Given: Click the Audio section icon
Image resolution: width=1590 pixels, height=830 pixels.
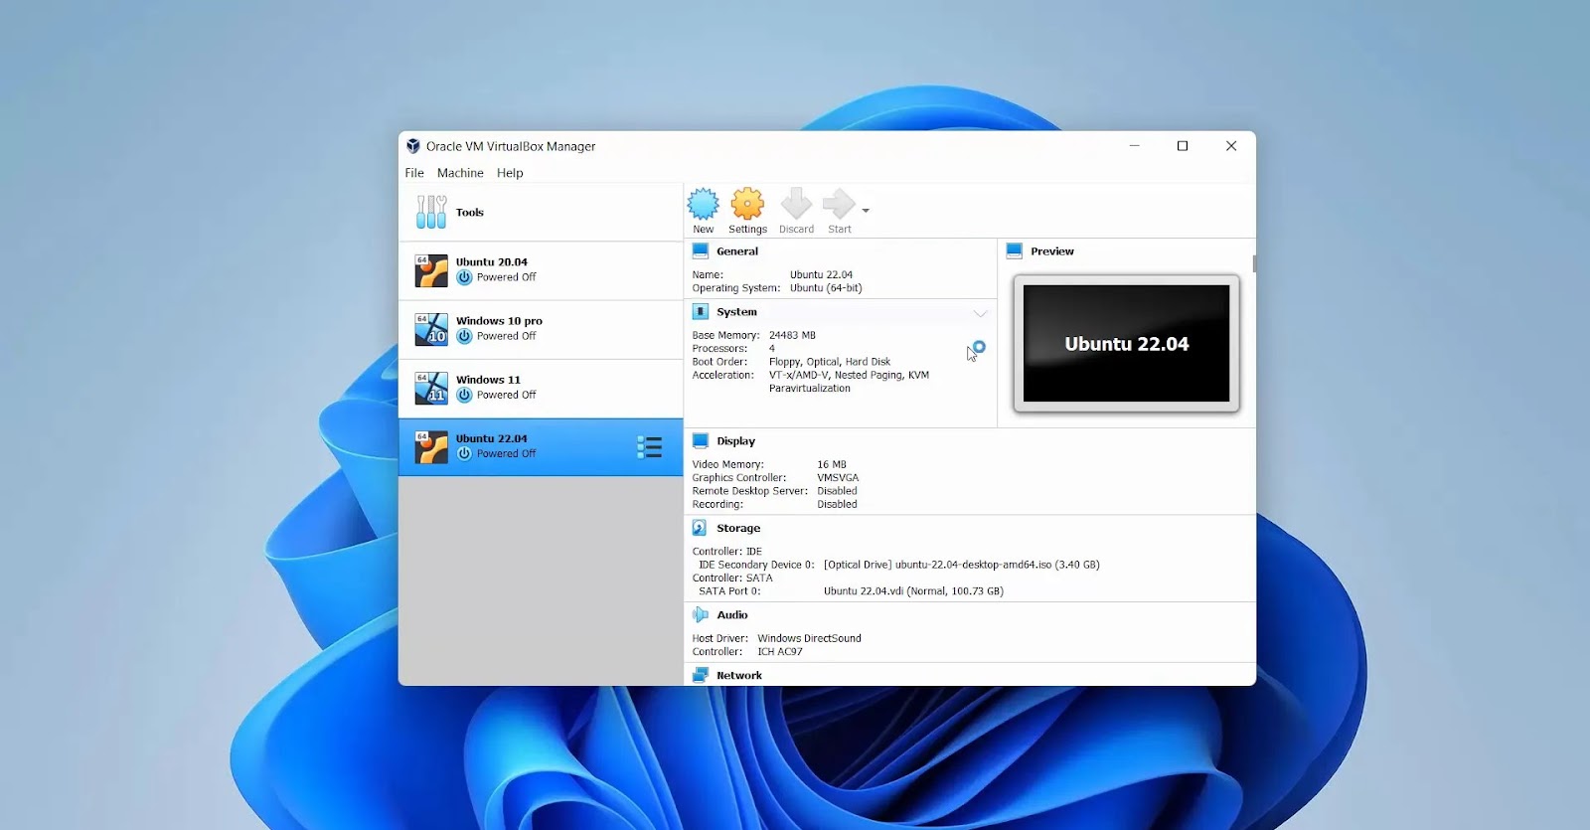Looking at the screenshot, I should click(701, 615).
